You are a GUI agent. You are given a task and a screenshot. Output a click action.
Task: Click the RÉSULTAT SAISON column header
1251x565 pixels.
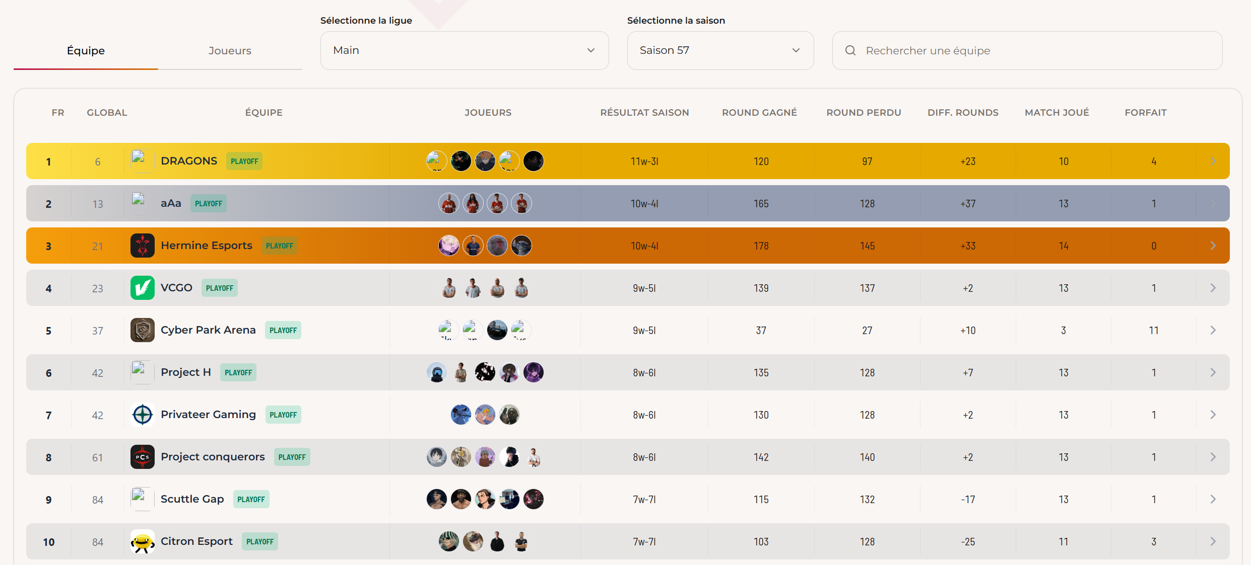tap(644, 113)
